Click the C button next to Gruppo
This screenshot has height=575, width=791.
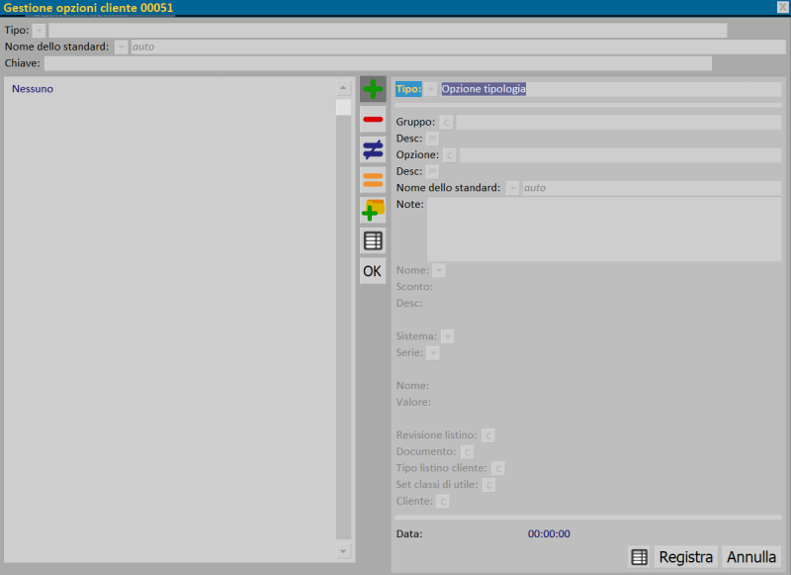tap(446, 122)
